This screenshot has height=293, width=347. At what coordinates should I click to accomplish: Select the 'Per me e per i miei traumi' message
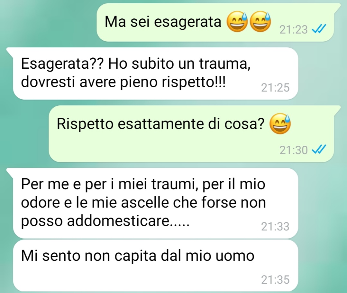[156, 203]
